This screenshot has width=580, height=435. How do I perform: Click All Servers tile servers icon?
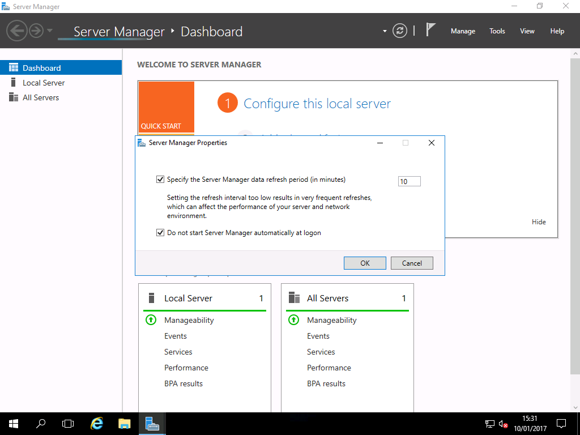click(294, 297)
